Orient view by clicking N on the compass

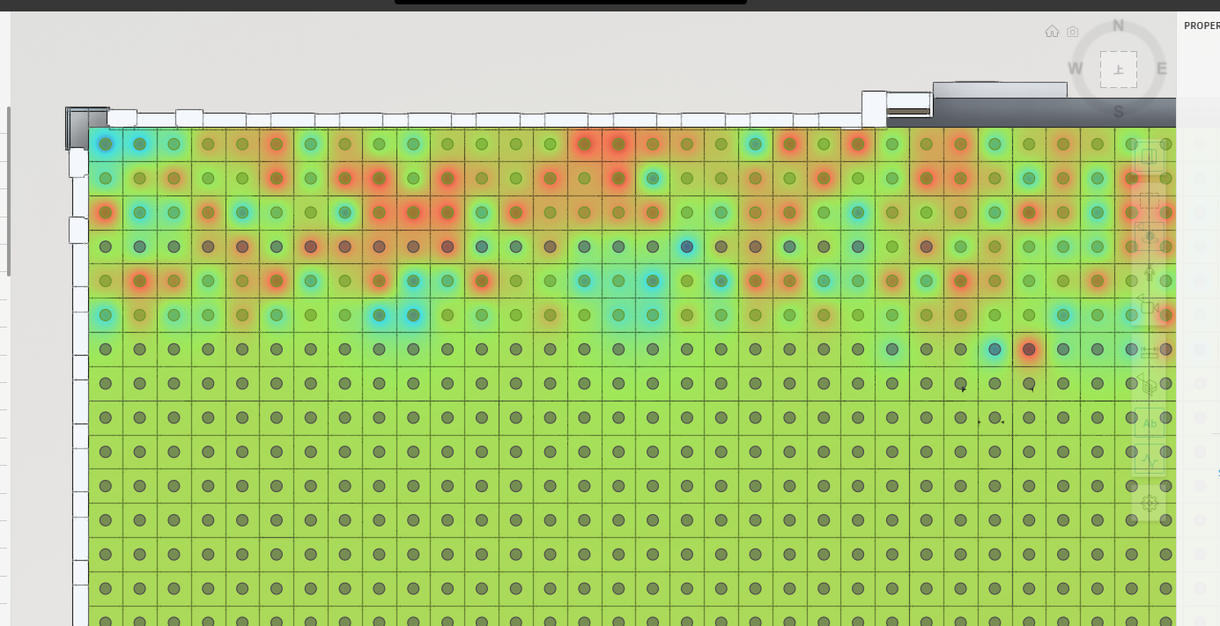(x=1119, y=26)
